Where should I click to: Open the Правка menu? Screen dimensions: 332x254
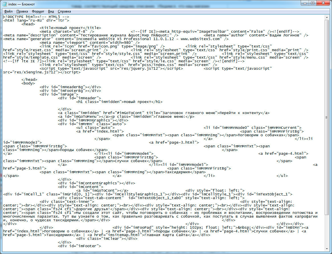22,11
